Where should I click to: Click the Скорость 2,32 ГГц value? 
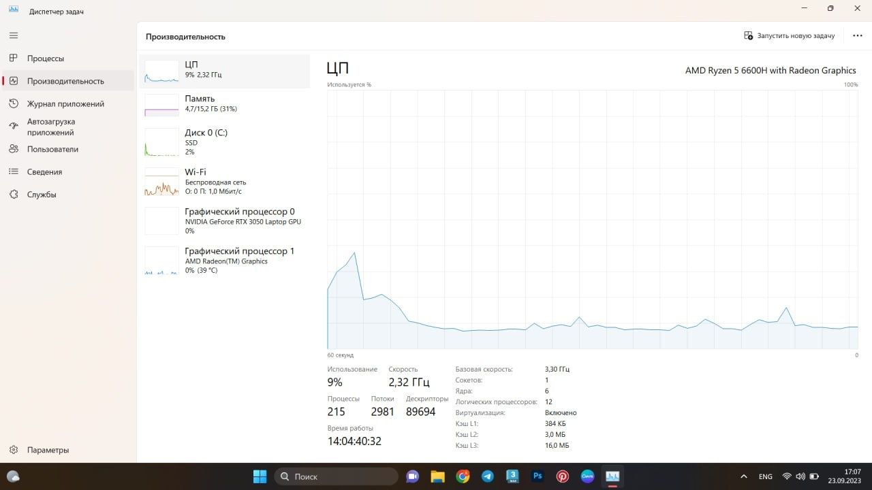click(x=409, y=382)
